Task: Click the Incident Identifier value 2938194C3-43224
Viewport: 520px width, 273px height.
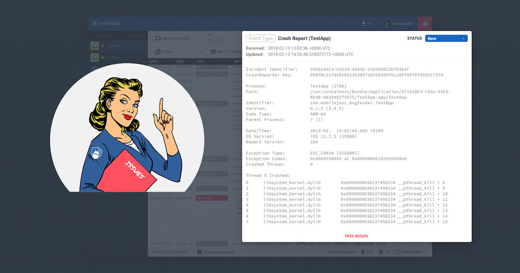Action: click(x=359, y=69)
